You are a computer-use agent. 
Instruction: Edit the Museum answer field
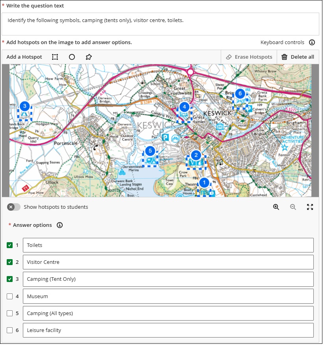(x=168, y=296)
